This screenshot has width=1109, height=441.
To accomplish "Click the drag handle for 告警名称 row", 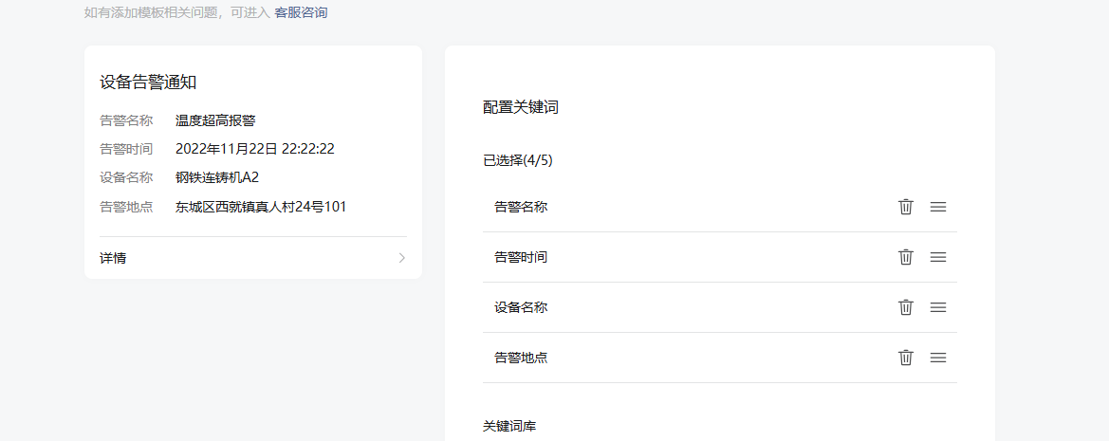I will click(x=937, y=207).
